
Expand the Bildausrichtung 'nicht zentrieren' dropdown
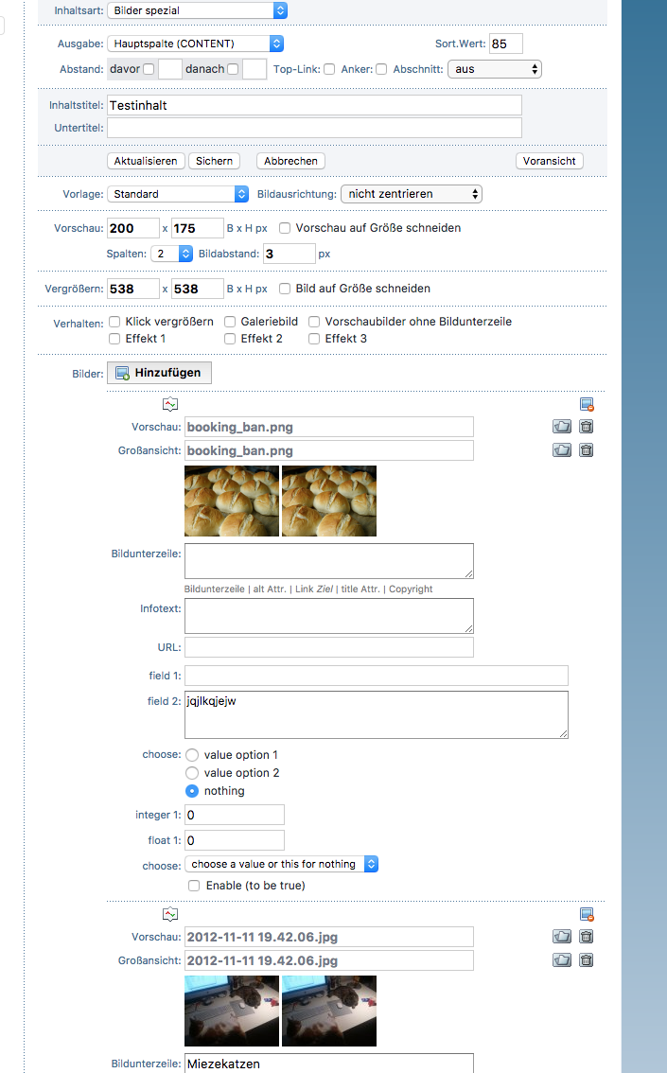tap(411, 194)
